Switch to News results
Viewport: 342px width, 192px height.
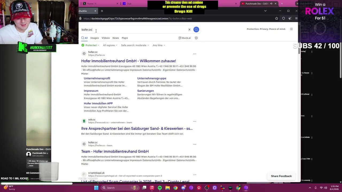[115, 38]
